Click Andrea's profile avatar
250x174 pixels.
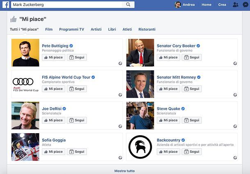click(x=177, y=5)
